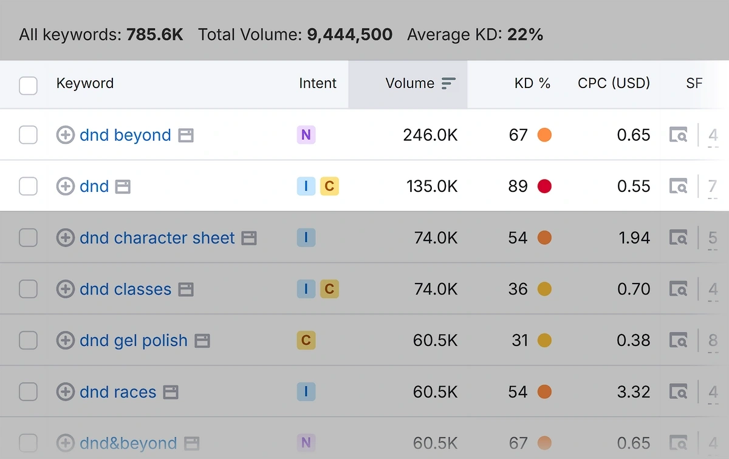Tick the dnd gel polish checkbox
The image size is (729, 459).
point(28,341)
